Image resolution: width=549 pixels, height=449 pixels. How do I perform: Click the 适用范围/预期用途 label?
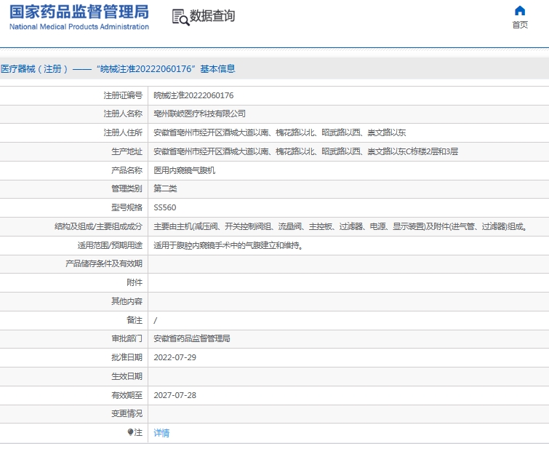(x=110, y=245)
